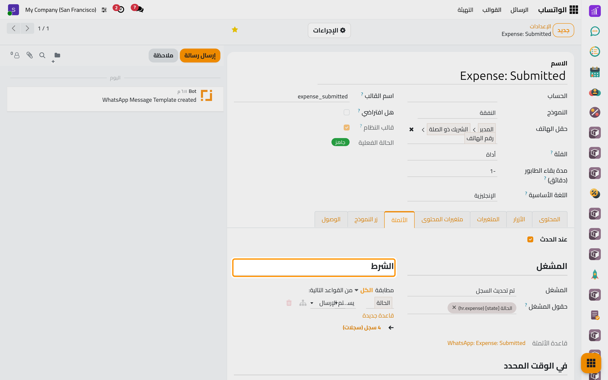Image resolution: width=608 pixels, height=380 pixels.
Task: Click the orange floating apps grid button
Action: point(591,363)
